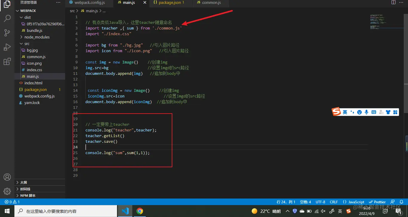Open the Search view in activity bar
This screenshot has width=408, height=217.
click(7, 18)
